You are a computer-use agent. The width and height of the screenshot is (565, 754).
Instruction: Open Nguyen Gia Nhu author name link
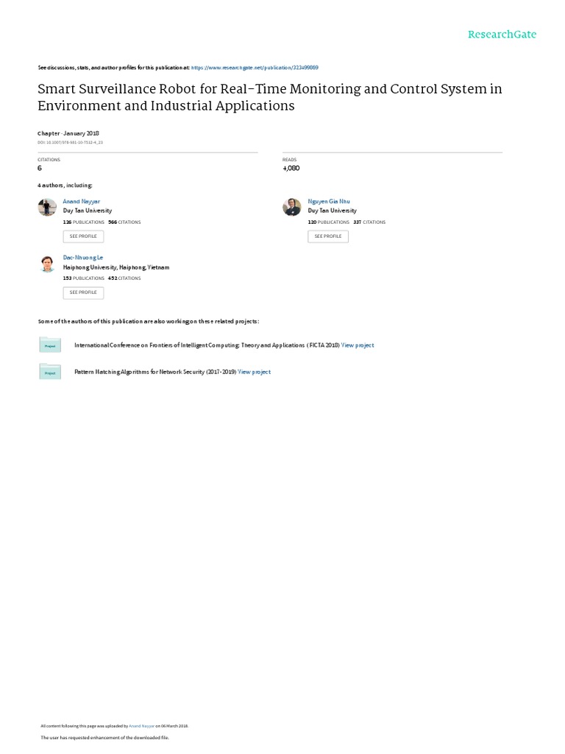pos(327,200)
